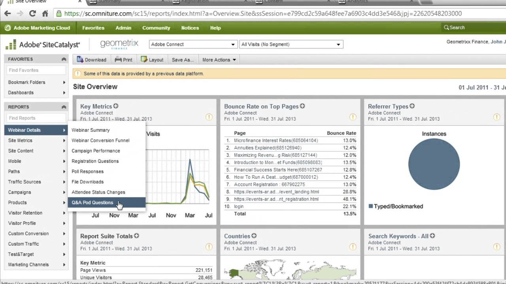Expand the Traffic Sources reports menu

(36, 182)
